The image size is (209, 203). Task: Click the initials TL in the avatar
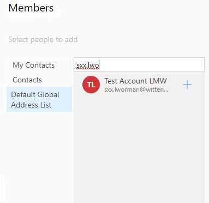pos(91,85)
